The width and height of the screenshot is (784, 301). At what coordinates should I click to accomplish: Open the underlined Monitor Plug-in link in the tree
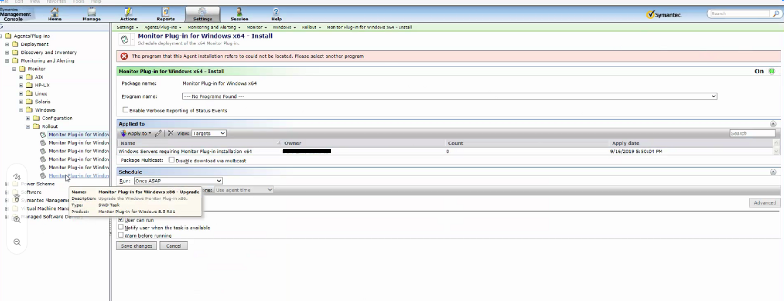click(79, 175)
